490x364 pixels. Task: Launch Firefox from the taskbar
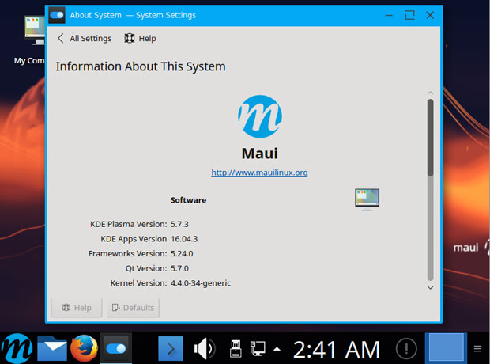pos(84,348)
